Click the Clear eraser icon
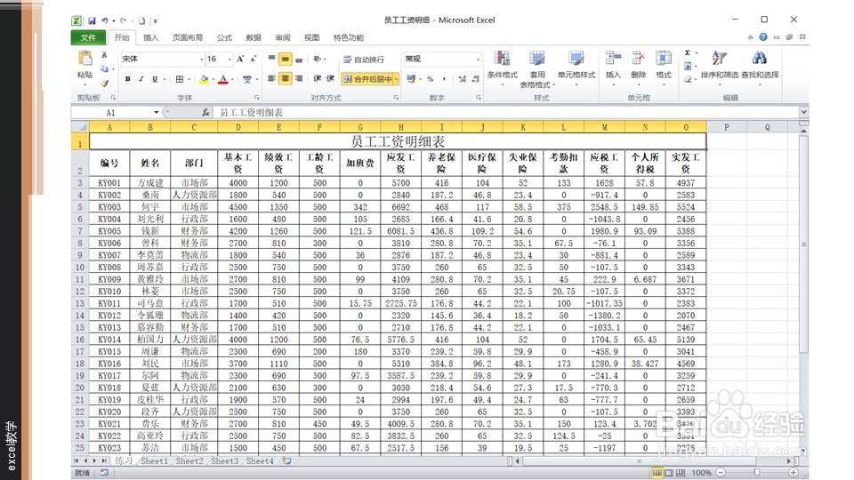Viewport: 854px width, 480px height. click(688, 79)
